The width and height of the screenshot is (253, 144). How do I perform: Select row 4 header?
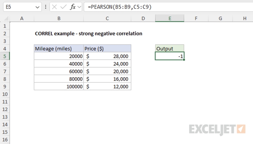5,49
